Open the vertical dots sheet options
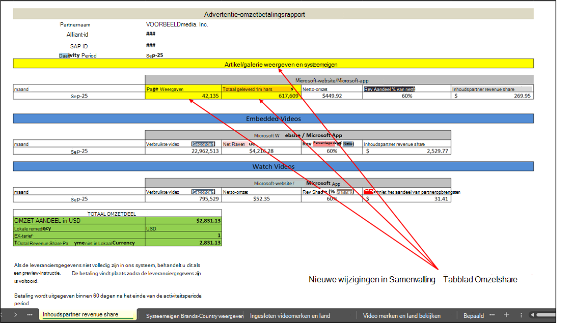 pyautogui.click(x=521, y=314)
